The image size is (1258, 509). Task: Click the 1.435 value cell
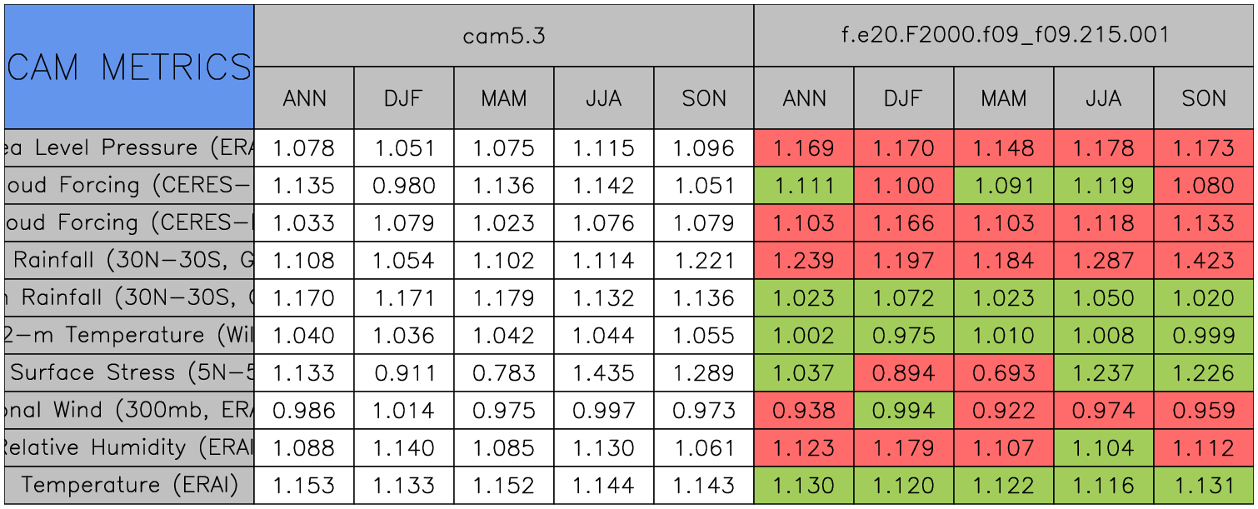[x=604, y=373]
